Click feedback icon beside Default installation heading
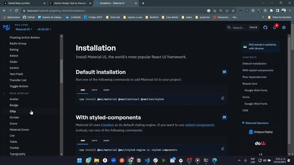The width and height of the screenshot is (294, 165). coord(225,72)
